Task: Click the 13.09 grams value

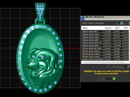Action: point(108,32)
